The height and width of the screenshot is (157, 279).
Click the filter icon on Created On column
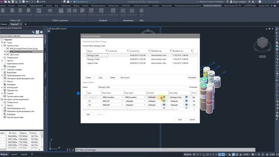click(149, 51)
